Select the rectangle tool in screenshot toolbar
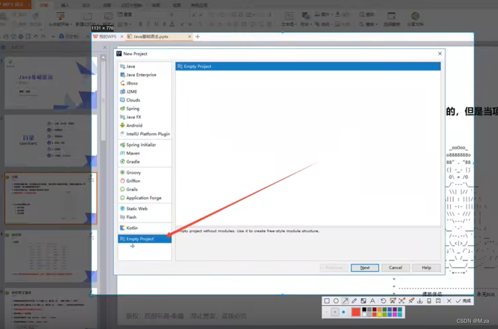Image resolution: width=498 pixels, height=329 pixels. [327, 301]
